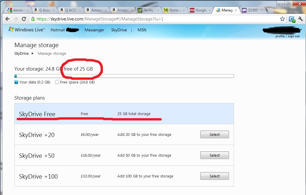Image resolution: width=306 pixels, height=195 pixels.
Task: Switch to the Google tab
Action: click(x=200, y=10)
